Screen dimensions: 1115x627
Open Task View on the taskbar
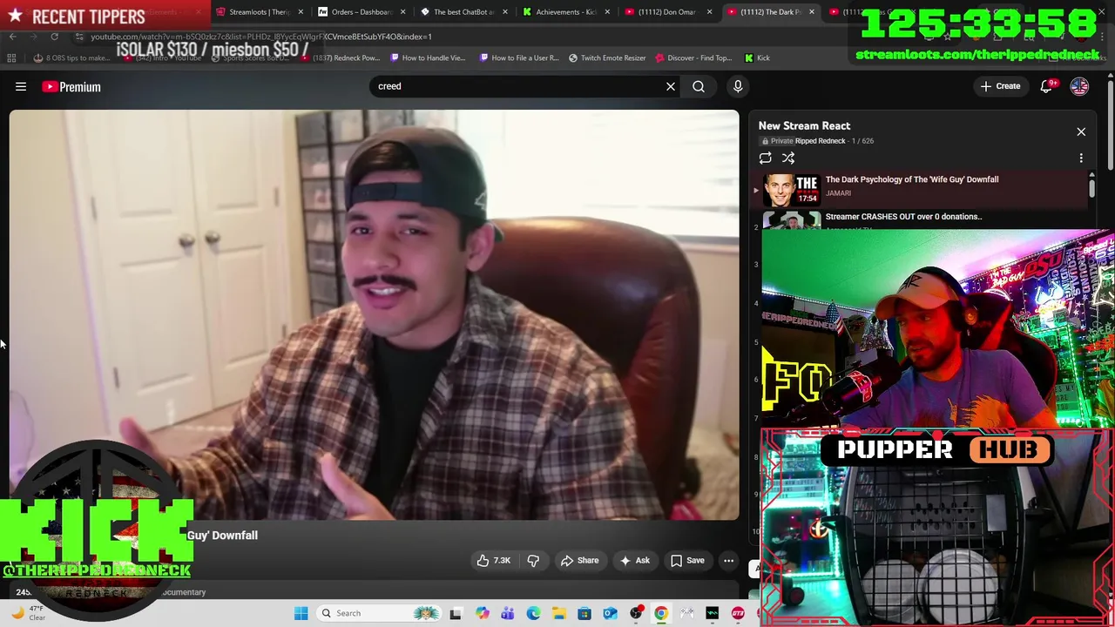[456, 613]
